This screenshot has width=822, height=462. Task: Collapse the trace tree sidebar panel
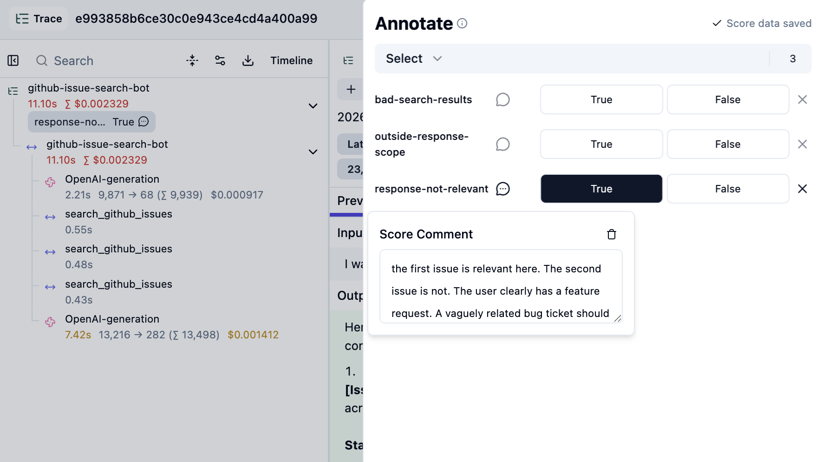pyautogui.click(x=13, y=60)
